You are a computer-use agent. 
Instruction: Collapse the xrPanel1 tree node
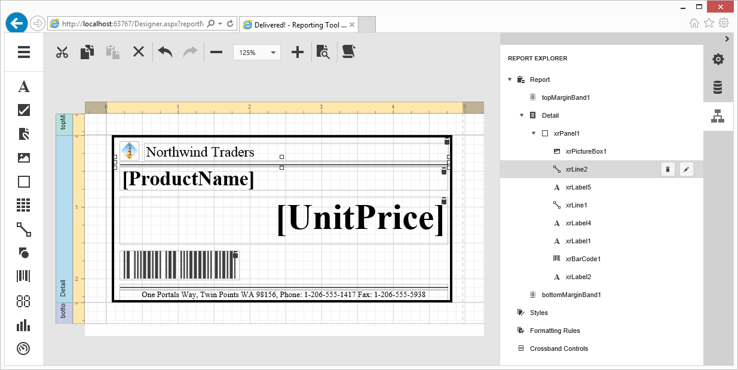[x=534, y=133]
